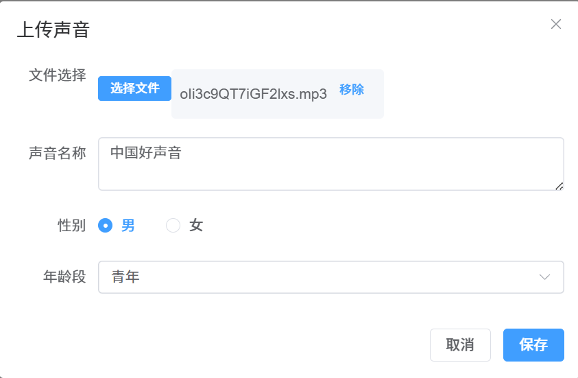Screen dimensions: 578x378
Task: Click the selected 青年 value
Action: point(125,277)
